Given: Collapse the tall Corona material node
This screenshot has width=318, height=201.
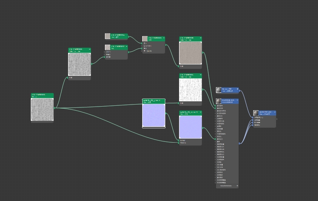Looking at the screenshot, I should (x=237, y=100).
